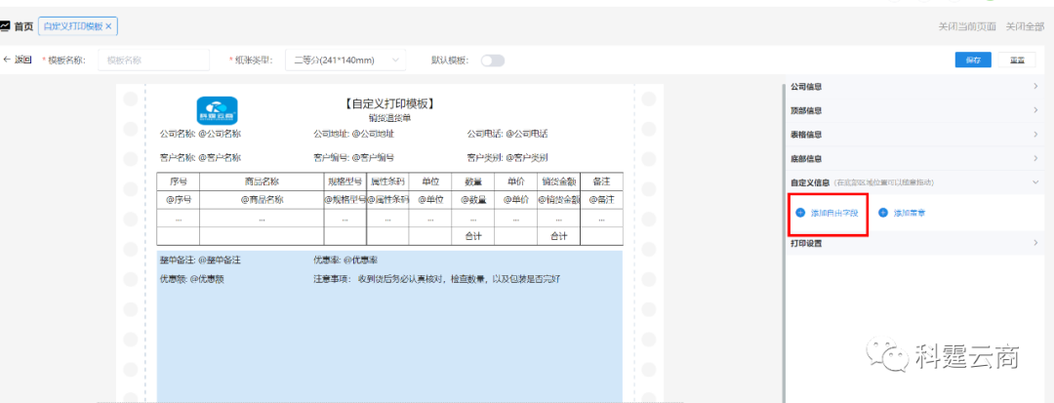Expand the 打印设置 section
Image resolution: width=1054 pixels, height=403 pixels.
point(914,243)
